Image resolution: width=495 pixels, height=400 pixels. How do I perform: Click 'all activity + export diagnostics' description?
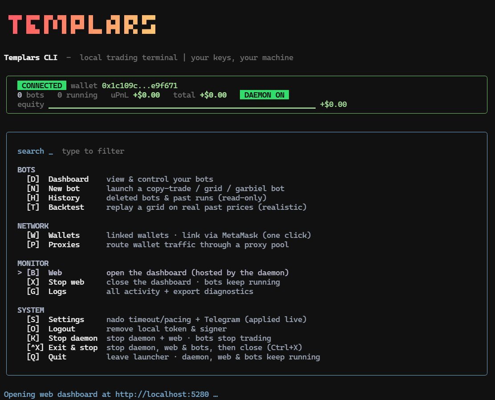(180, 292)
